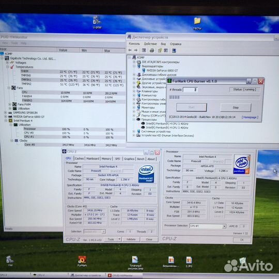279x279 pixels.
Task: Select NVIDIA GeForce 6800 GT in Device Manager
Action: (x=162, y=70)
